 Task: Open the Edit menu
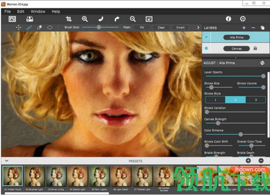tap(21, 11)
